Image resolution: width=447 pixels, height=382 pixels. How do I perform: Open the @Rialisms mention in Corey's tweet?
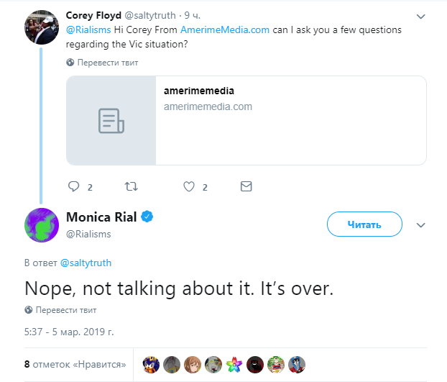(x=88, y=29)
